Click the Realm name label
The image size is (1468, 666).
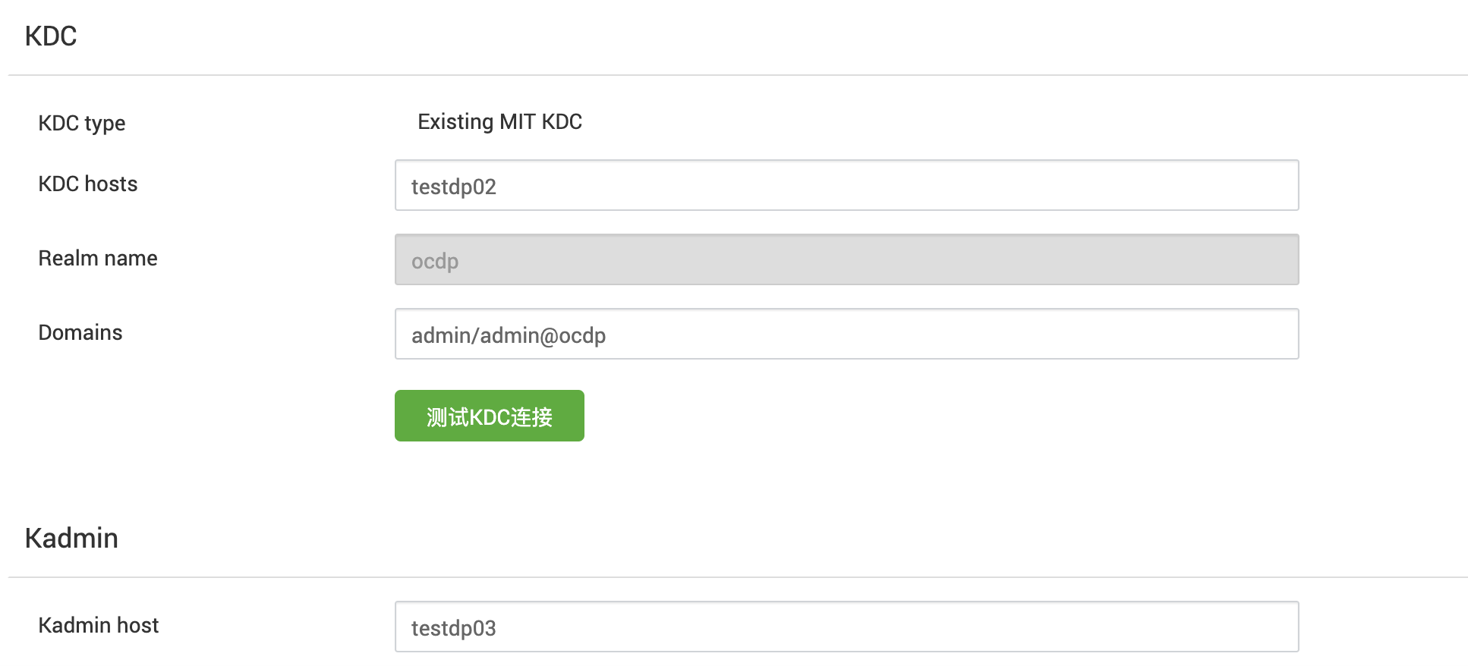pyautogui.click(x=98, y=258)
